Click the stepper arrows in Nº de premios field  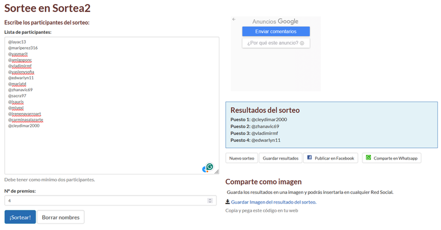(x=210, y=201)
